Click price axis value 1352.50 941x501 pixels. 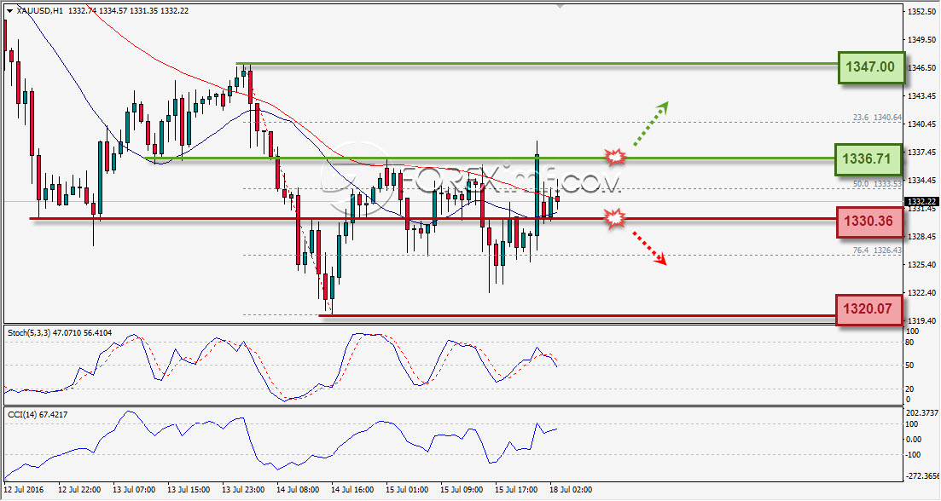click(921, 11)
